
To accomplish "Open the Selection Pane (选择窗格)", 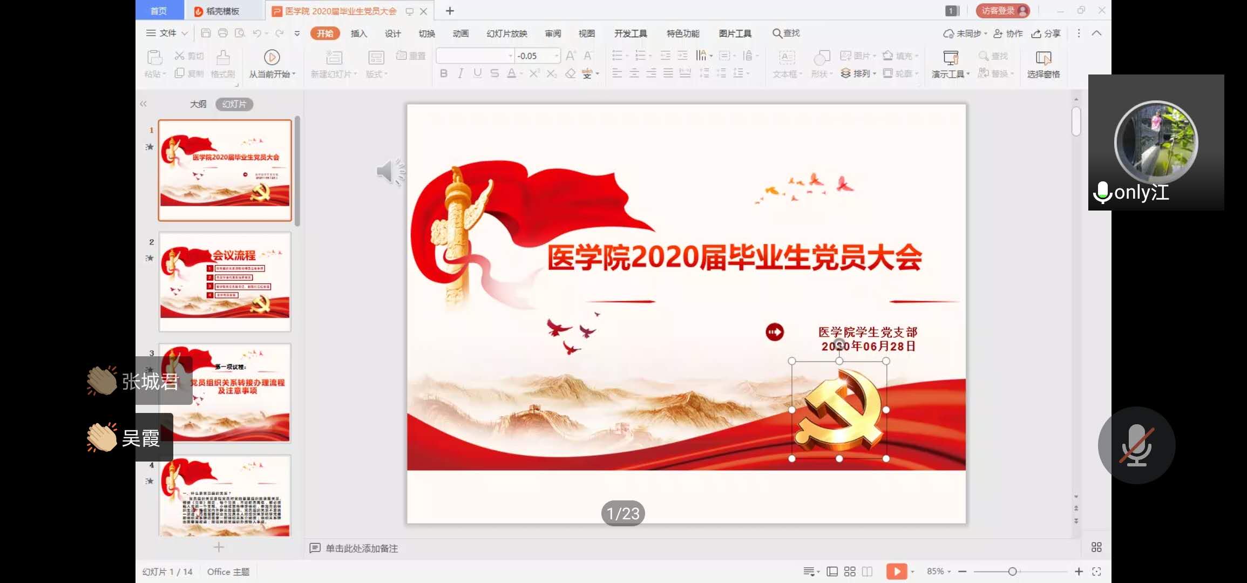I will click(x=1043, y=64).
